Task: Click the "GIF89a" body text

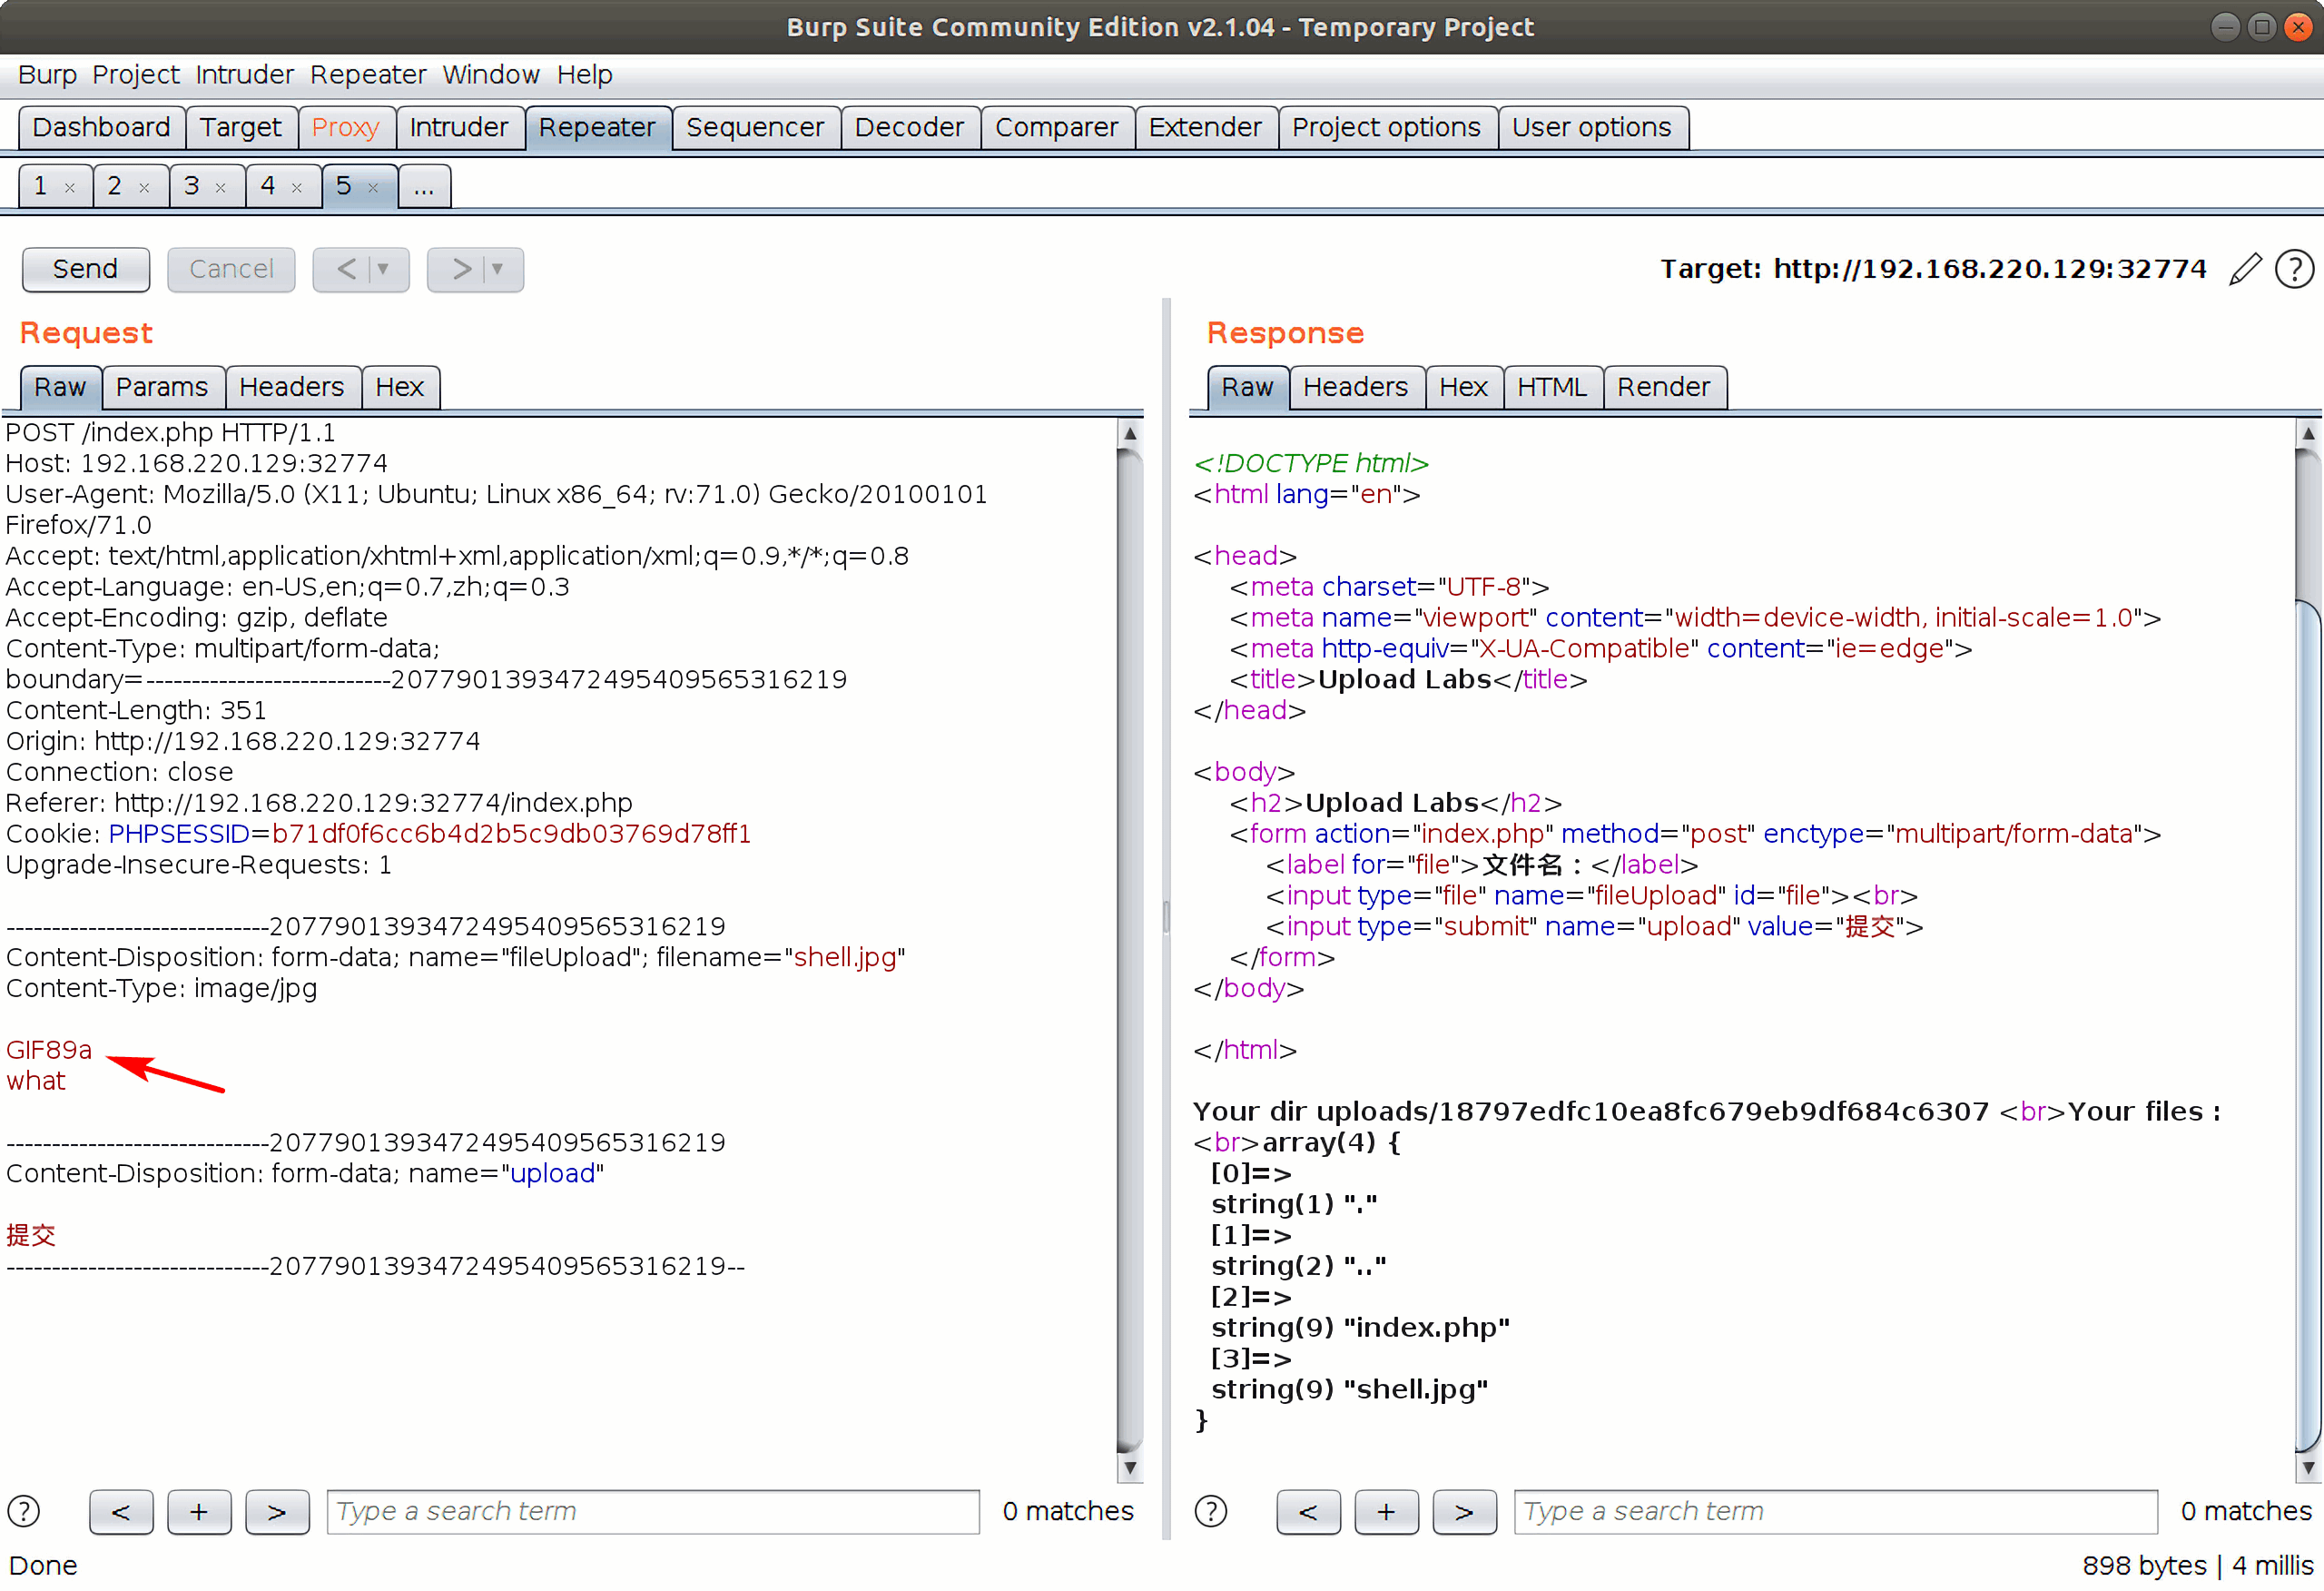Action: point(49,1050)
